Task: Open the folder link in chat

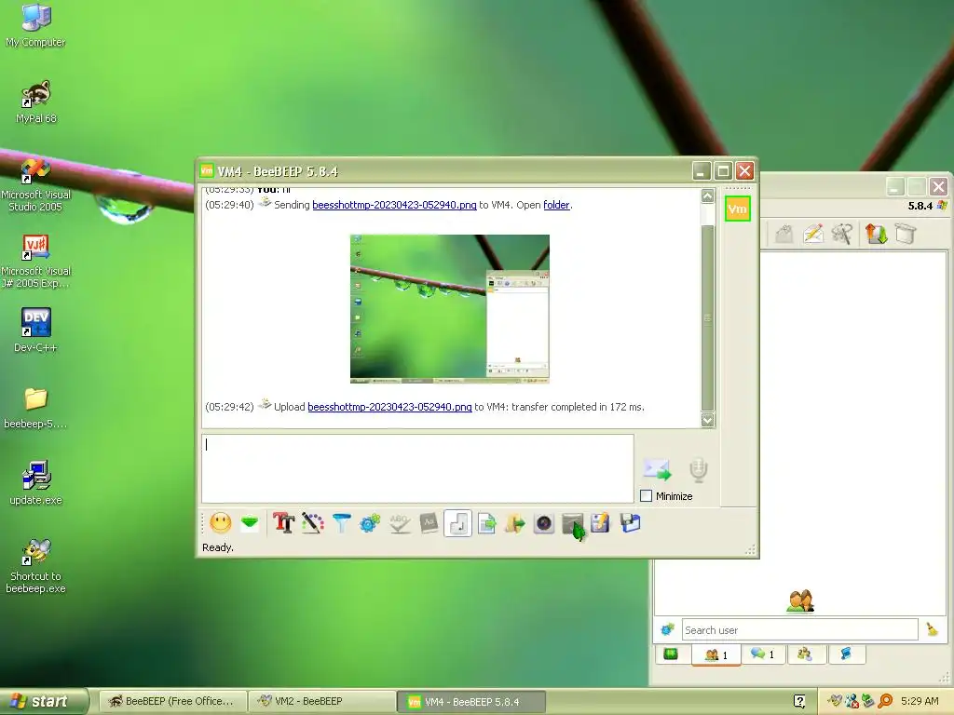Action: click(557, 205)
